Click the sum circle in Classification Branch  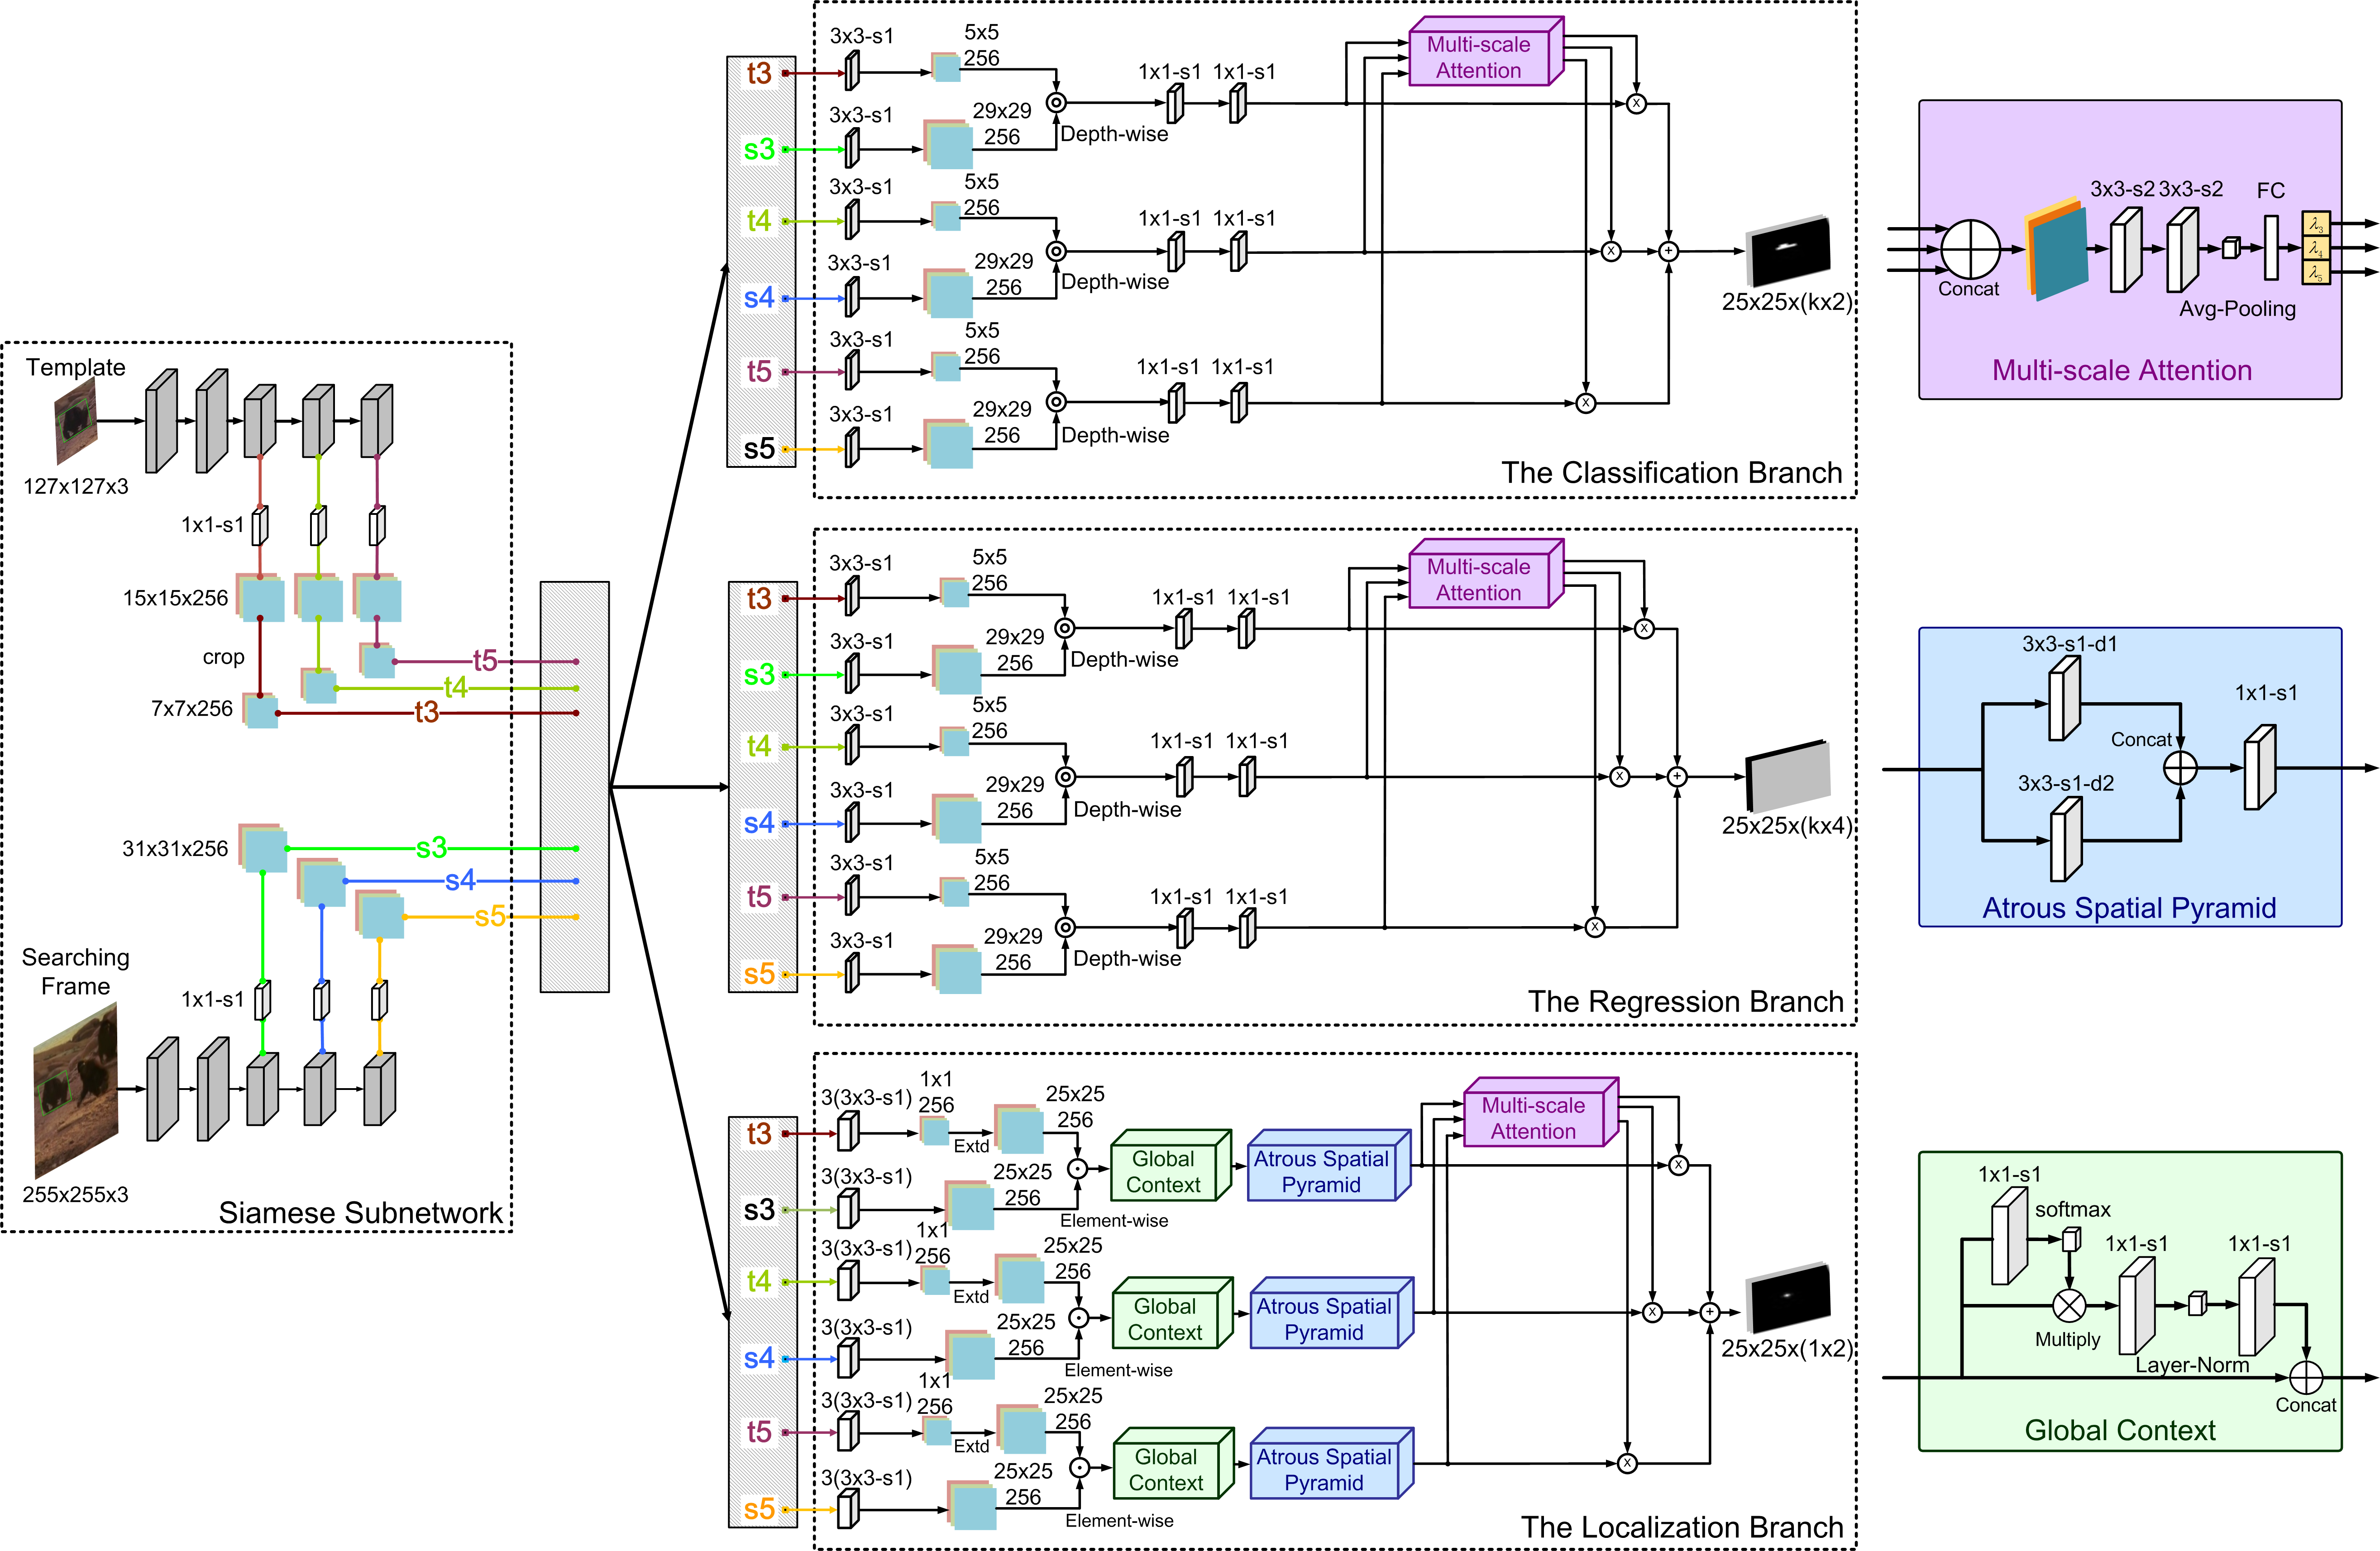point(1668,252)
